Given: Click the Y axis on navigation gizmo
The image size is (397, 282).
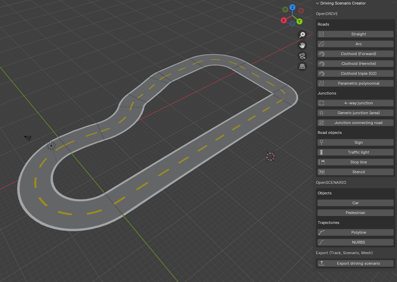Looking at the screenshot, I should coord(299,21).
